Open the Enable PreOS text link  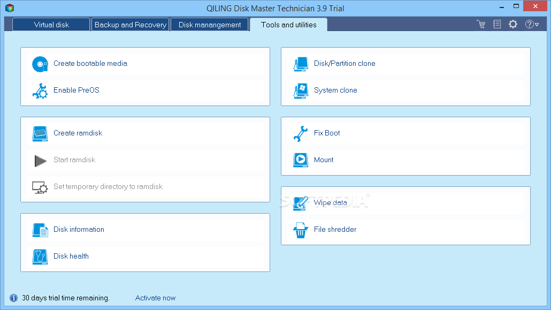click(76, 90)
